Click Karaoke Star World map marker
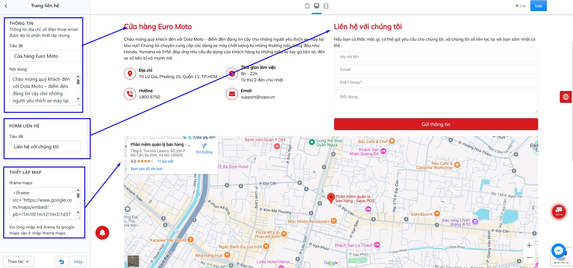The height and width of the screenshot is (268, 573). click(x=191, y=240)
